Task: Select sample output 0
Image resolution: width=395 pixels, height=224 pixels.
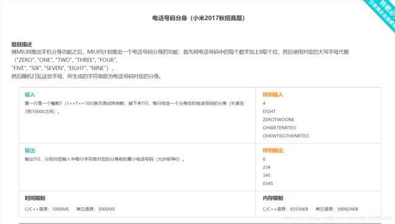Action: pyautogui.click(x=264, y=159)
